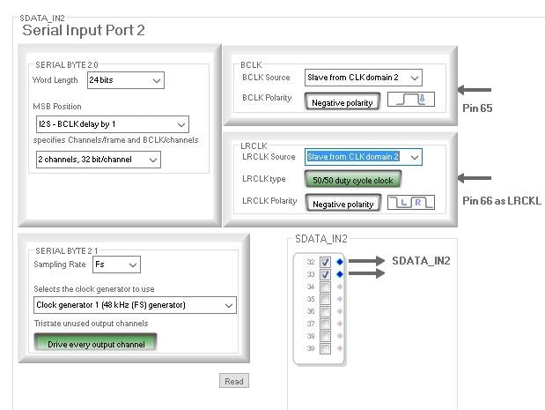Image resolution: width=545 pixels, height=410 pixels.
Task: Check channel 38 checkbox
Action: coord(325,336)
